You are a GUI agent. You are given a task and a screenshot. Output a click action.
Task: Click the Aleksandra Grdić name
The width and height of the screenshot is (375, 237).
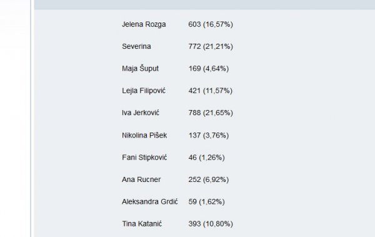click(x=150, y=201)
